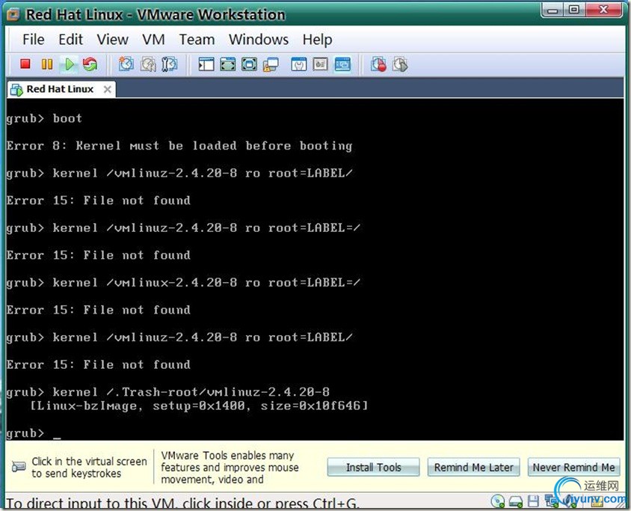Click the Reset VM circular arrows icon
The height and width of the screenshot is (511, 631).
click(x=90, y=64)
